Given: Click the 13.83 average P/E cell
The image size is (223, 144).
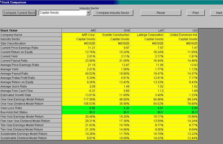Looking at the screenshot, I should (x=181, y=65).
